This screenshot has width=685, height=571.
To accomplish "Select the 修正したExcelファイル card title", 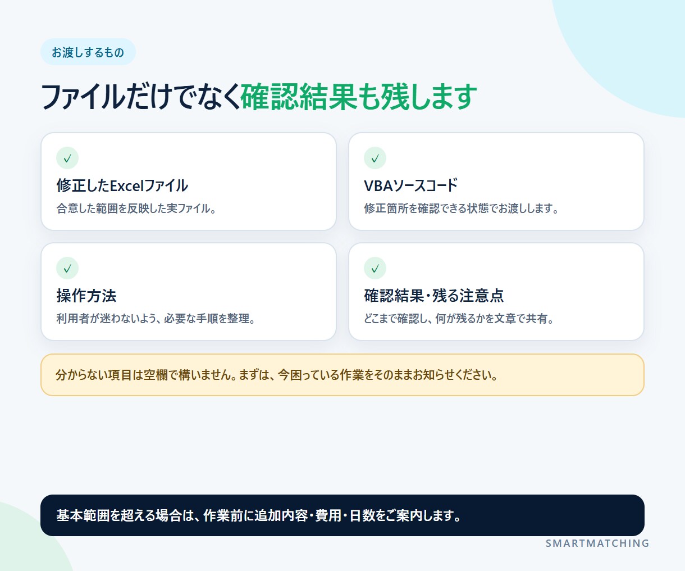I will 122,186.
